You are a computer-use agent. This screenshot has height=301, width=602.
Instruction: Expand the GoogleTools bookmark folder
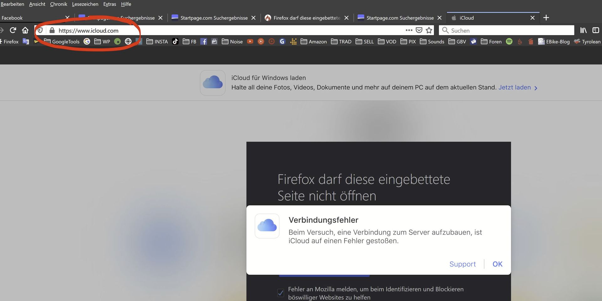(x=62, y=41)
